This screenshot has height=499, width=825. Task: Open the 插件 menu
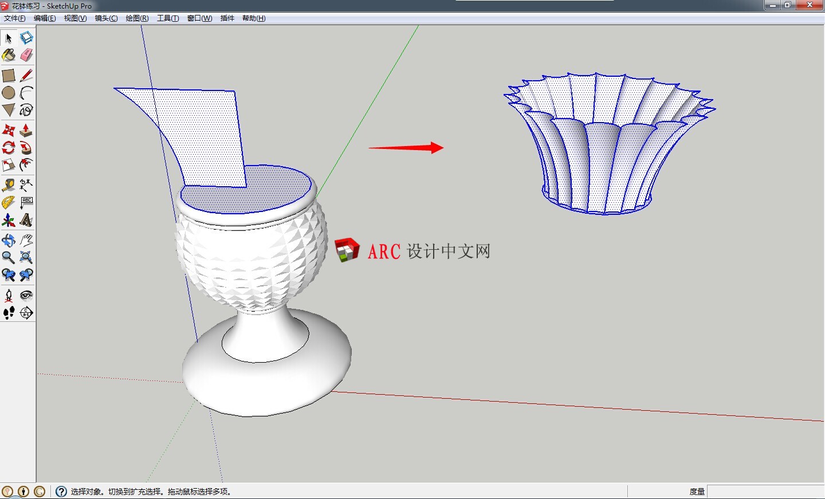227,18
